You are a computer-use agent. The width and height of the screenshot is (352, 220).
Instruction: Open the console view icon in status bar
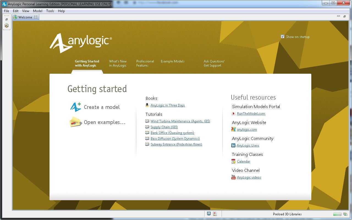point(209,214)
